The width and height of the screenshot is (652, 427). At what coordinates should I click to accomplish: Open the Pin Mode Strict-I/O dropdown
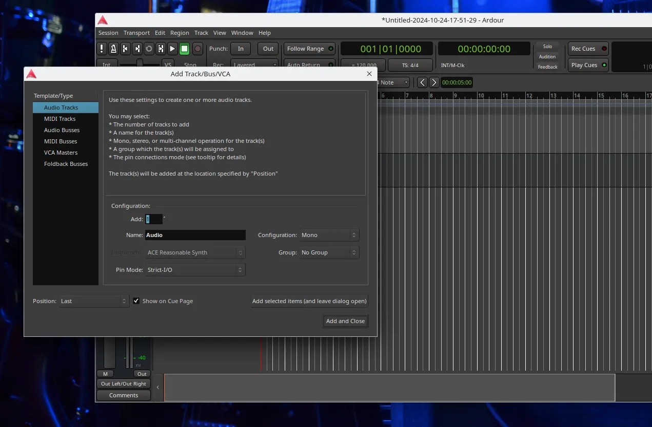(x=195, y=270)
